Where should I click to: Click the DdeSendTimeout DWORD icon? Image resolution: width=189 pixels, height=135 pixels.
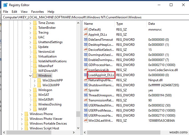tap(86, 39)
